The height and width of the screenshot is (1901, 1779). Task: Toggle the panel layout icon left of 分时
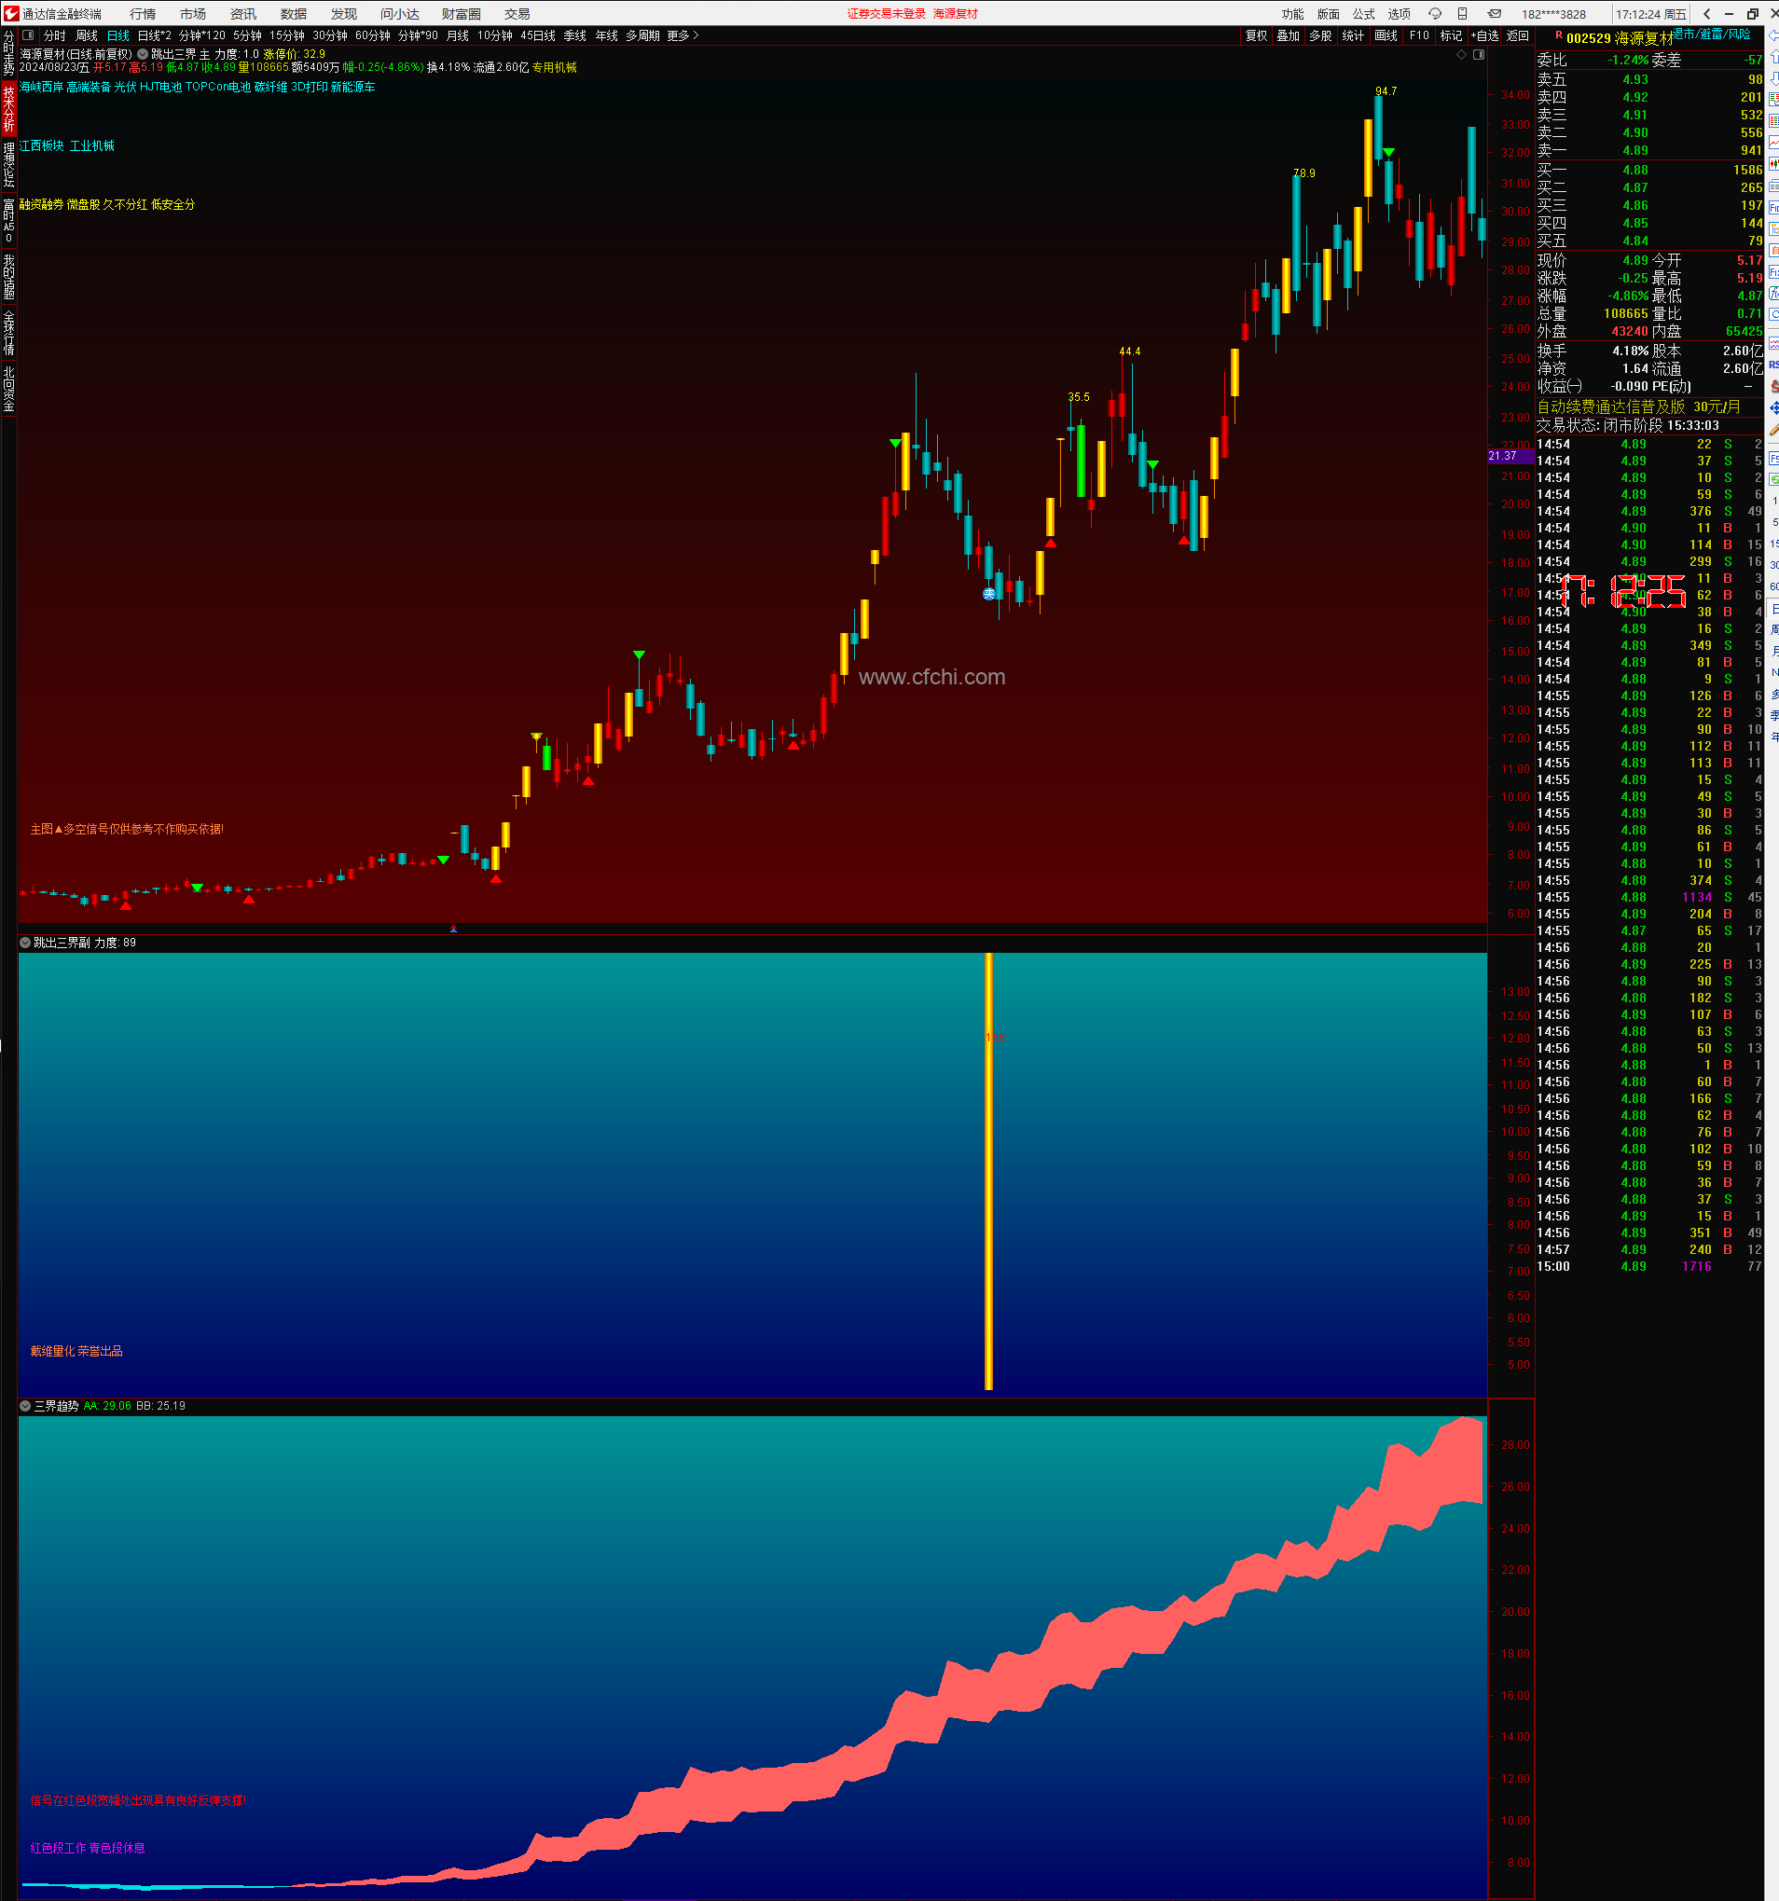coord(28,35)
